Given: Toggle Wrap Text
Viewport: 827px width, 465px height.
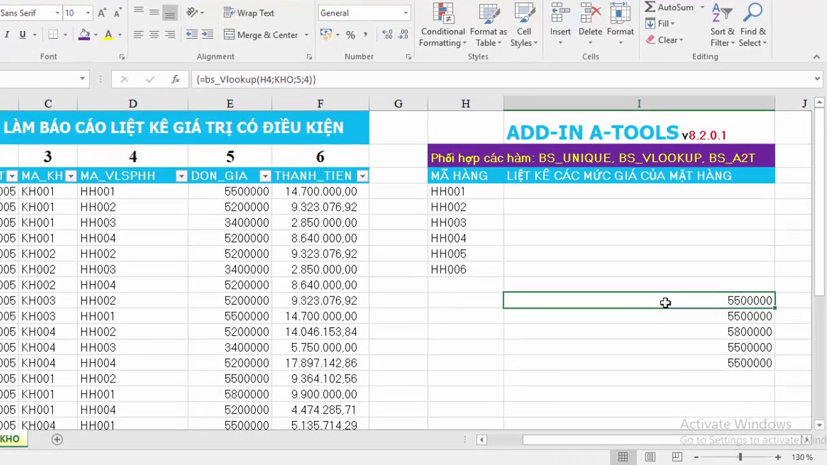Looking at the screenshot, I should (249, 13).
